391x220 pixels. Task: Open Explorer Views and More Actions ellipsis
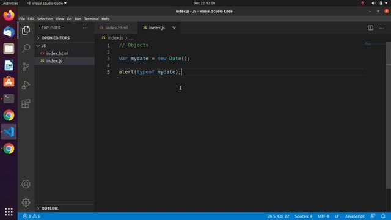point(85,28)
